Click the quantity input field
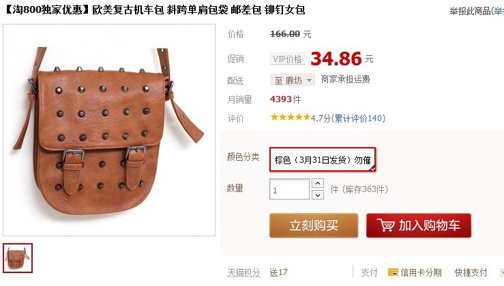Viewport: 504px width, 286px height. tap(289, 189)
